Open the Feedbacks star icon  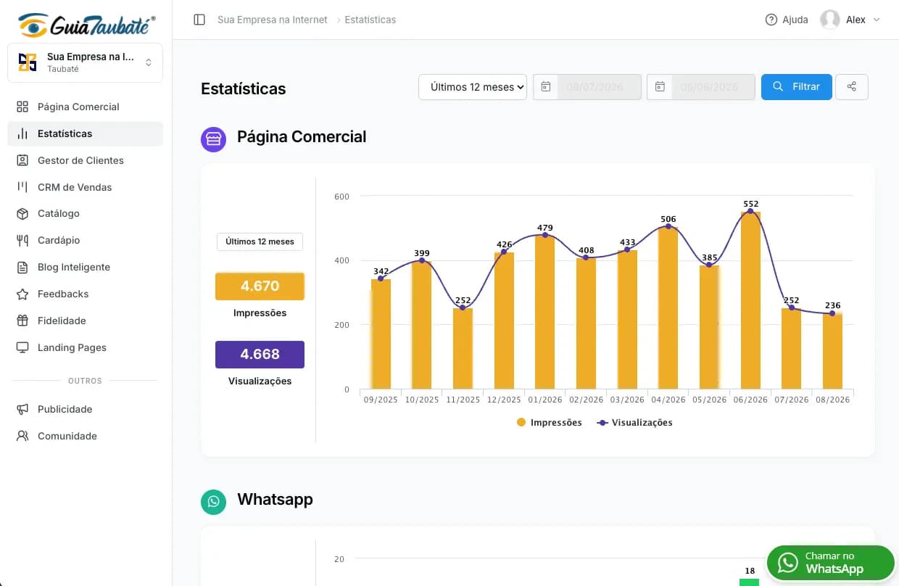point(22,294)
